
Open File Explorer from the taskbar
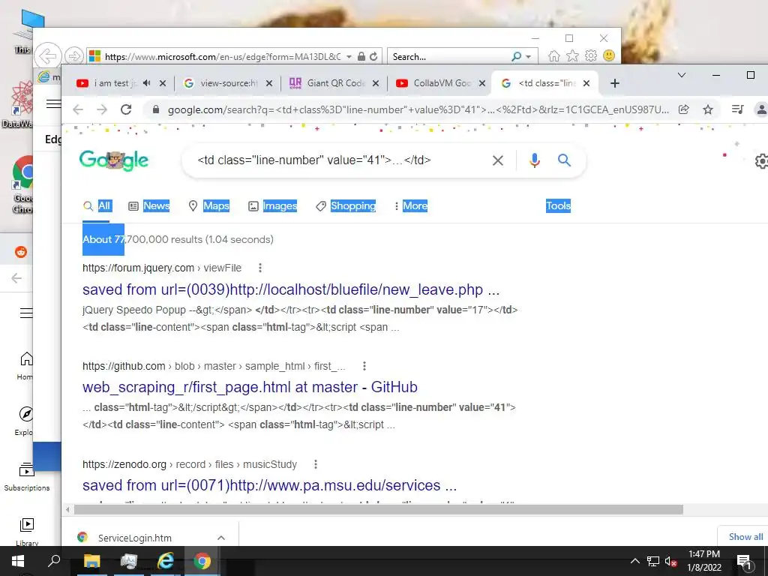[x=91, y=561]
